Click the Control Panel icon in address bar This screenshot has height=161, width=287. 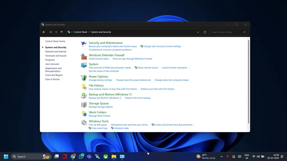click(69, 32)
